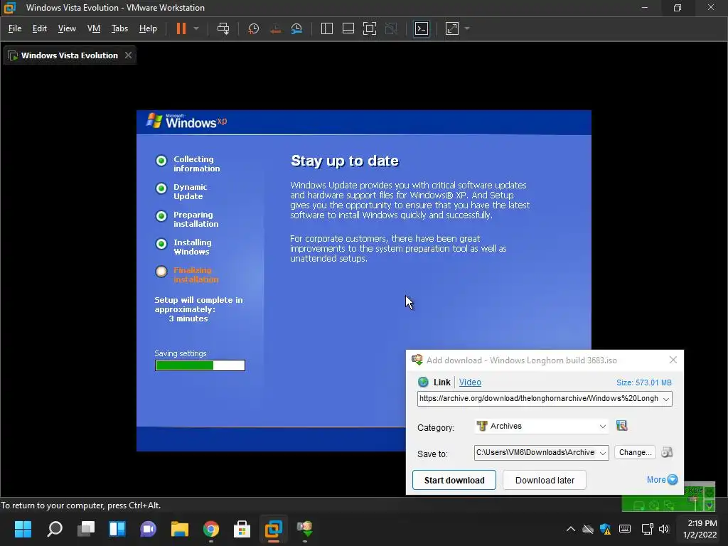The image size is (728, 546).
Task: Click the download manager icon in dialog title
Action: [417, 360]
